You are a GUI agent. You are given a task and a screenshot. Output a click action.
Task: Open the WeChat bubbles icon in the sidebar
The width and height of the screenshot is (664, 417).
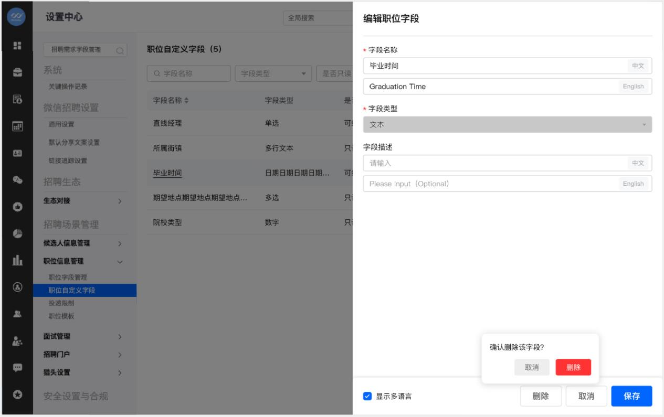[x=16, y=179]
